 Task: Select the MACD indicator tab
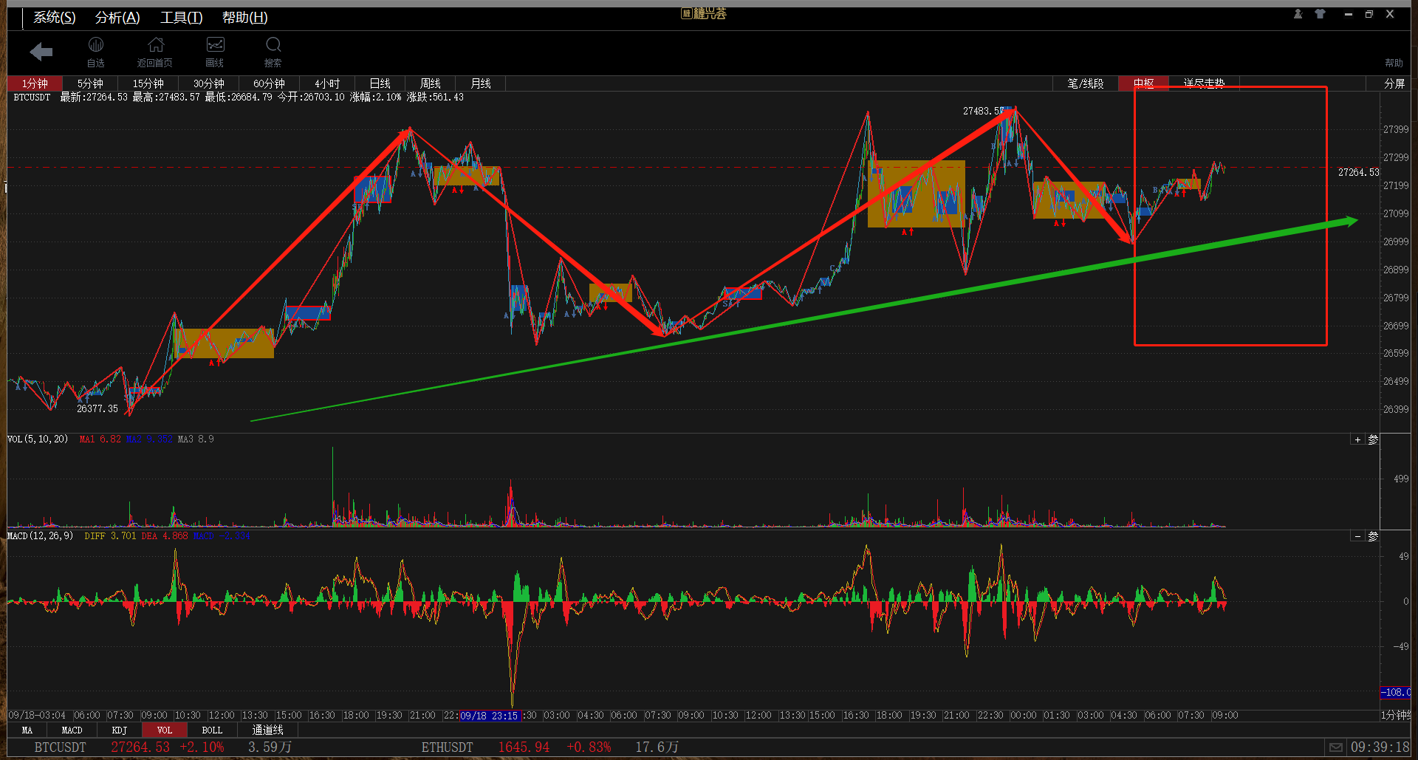pos(72,730)
